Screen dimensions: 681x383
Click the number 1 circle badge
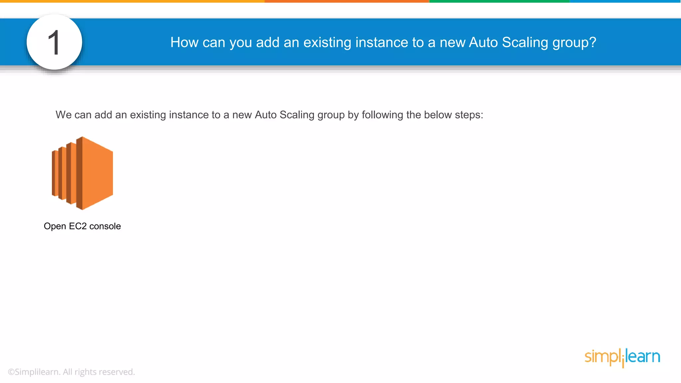point(54,42)
